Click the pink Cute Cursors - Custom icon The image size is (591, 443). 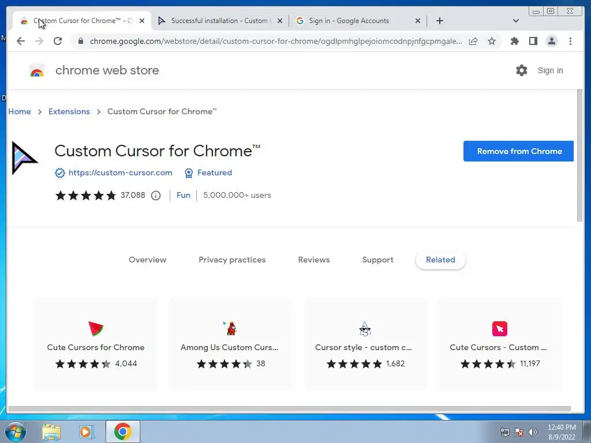(500, 328)
